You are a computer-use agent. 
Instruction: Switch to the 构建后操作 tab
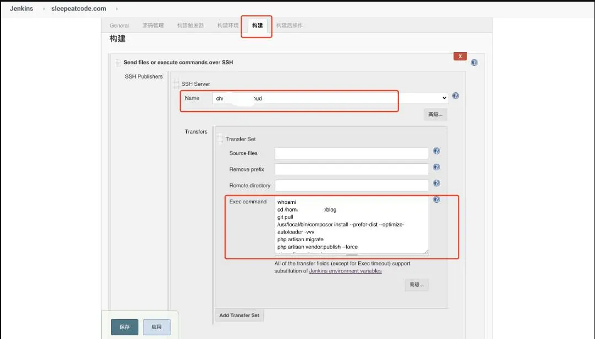289,25
